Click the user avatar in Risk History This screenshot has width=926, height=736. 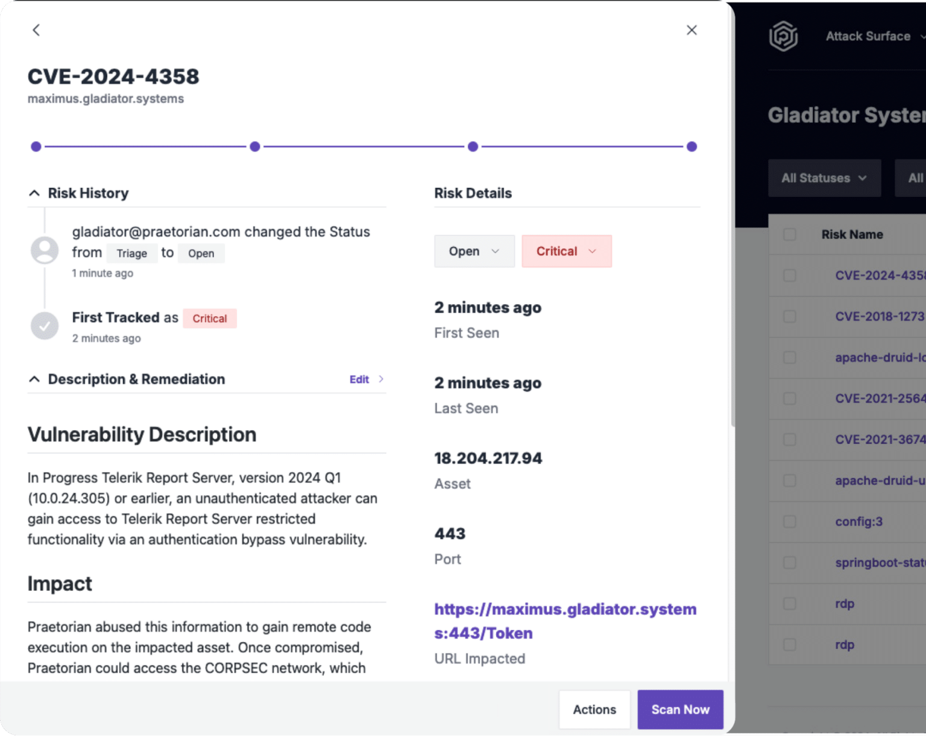tap(44, 250)
